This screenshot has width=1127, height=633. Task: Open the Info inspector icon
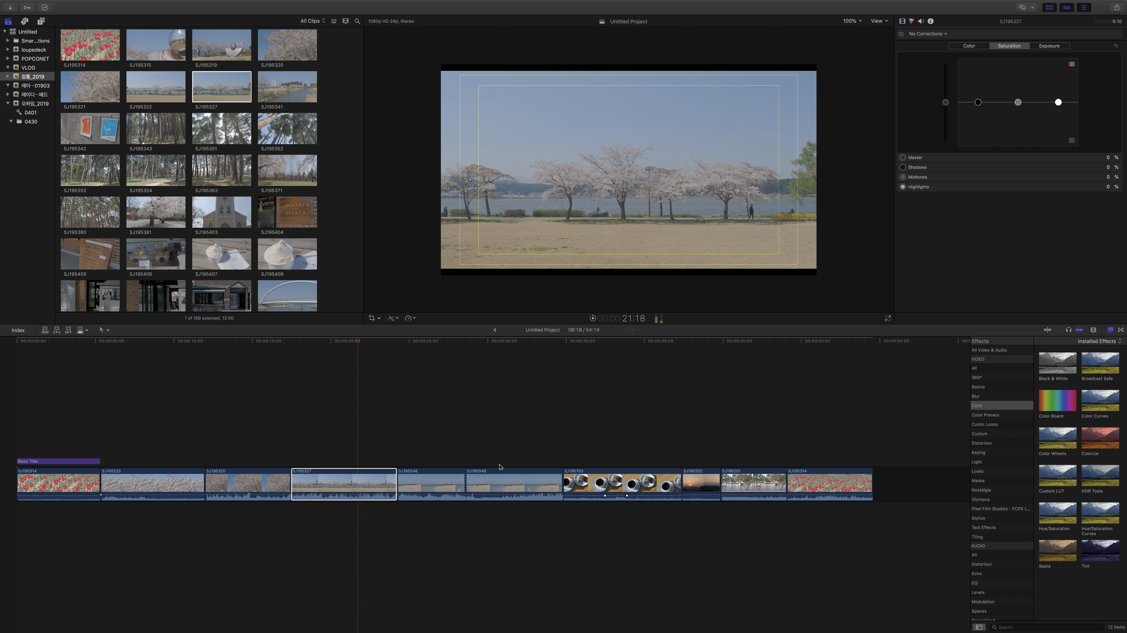931,21
